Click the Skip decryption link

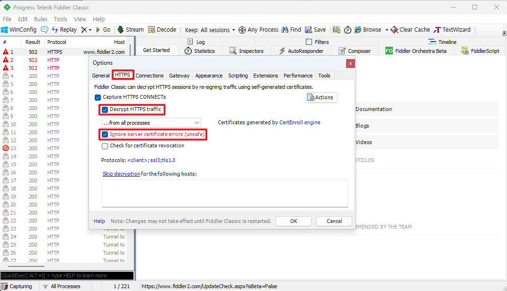coord(121,174)
